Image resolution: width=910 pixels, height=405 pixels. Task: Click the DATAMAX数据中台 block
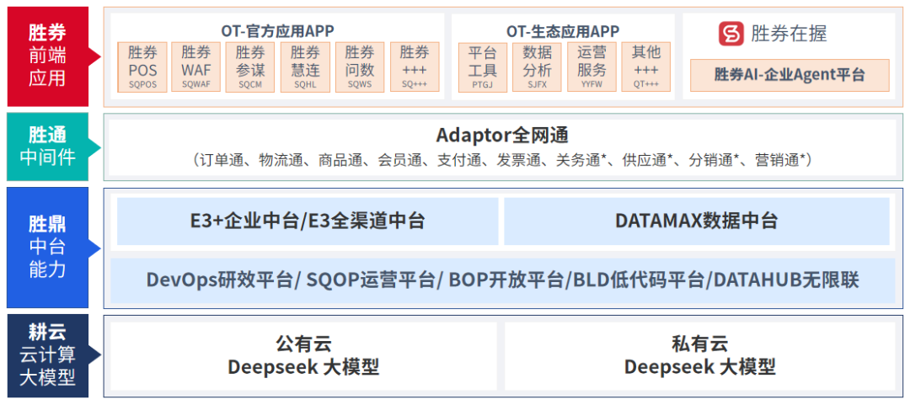click(x=697, y=221)
